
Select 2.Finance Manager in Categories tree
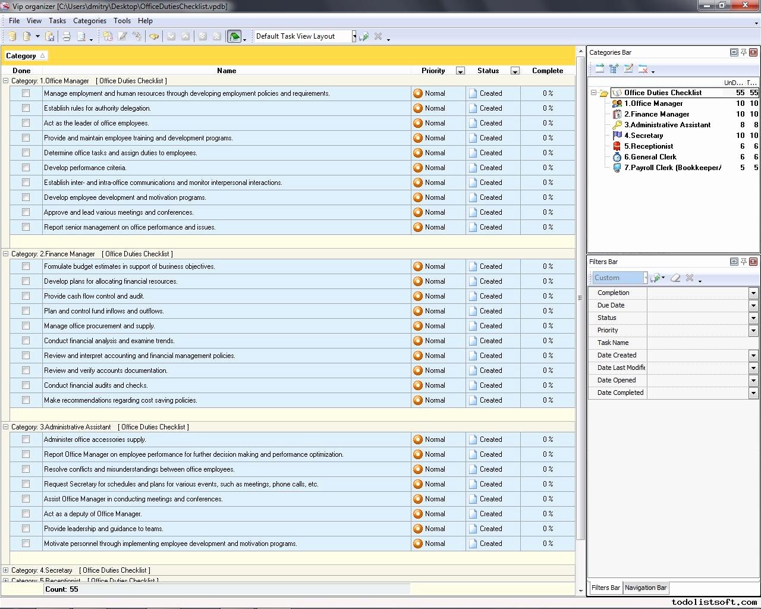(656, 114)
